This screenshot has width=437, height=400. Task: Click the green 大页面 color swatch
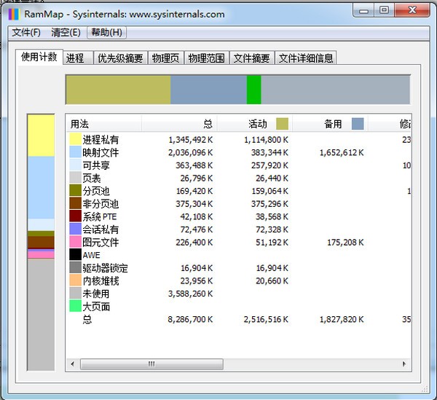click(x=76, y=307)
